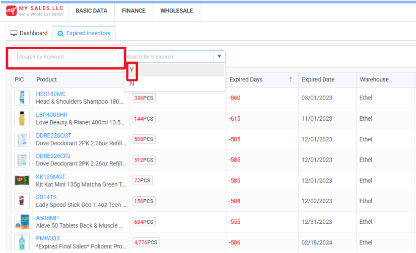Click the Kit Kat Mini product image

pos(22,181)
